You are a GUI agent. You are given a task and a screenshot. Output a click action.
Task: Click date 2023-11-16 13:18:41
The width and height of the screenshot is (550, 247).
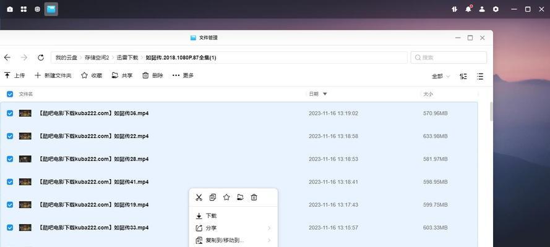click(333, 182)
